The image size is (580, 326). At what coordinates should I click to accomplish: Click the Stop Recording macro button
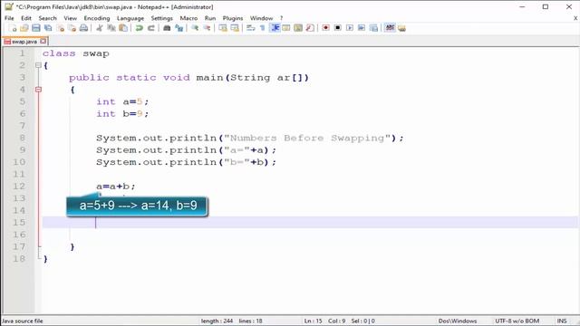coord(338,28)
